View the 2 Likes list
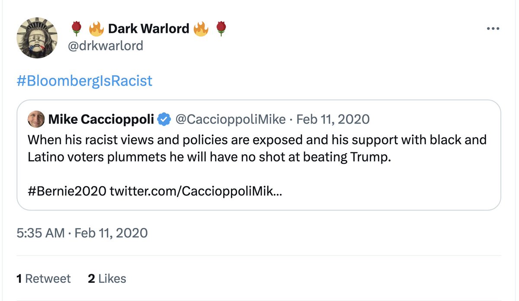This screenshot has width=519, height=301. pyautogui.click(x=107, y=279)
